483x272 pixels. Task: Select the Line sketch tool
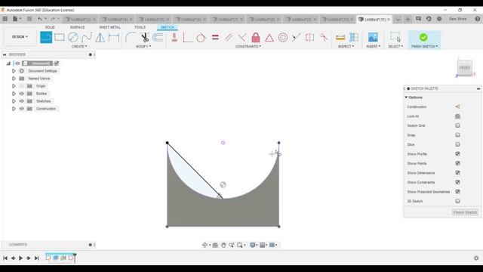[46, 37]
